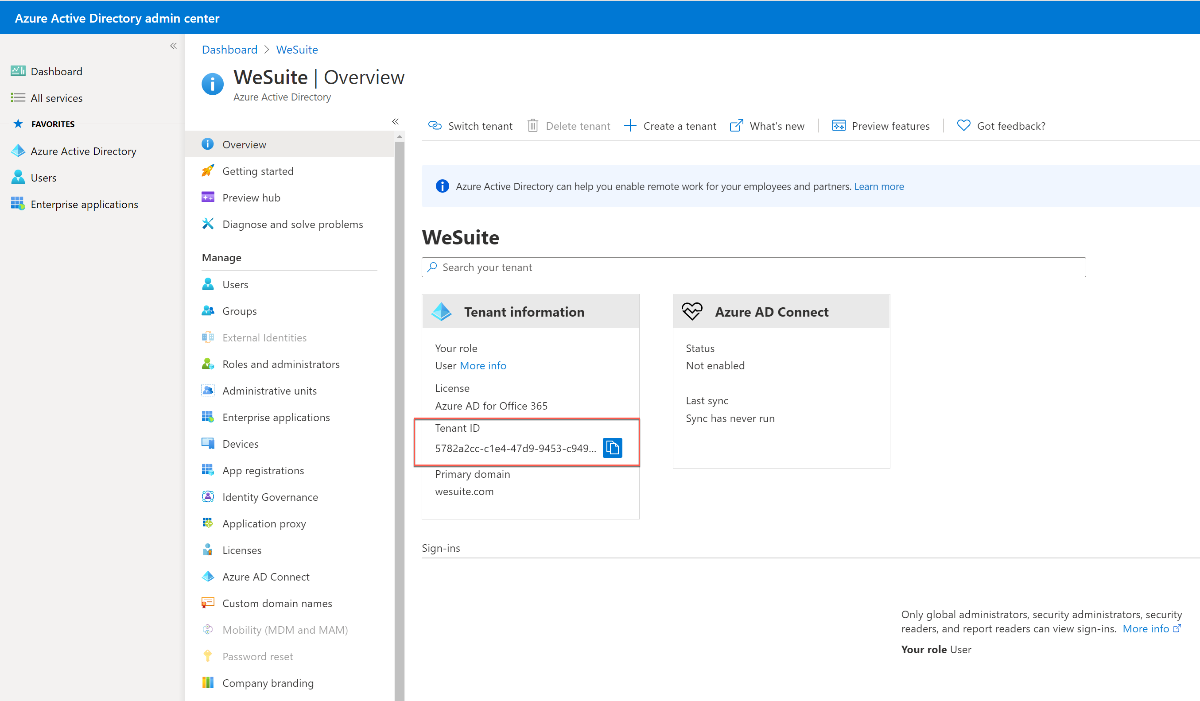Click the Azure Active Directory diamond icon

(x=18, y=151)
